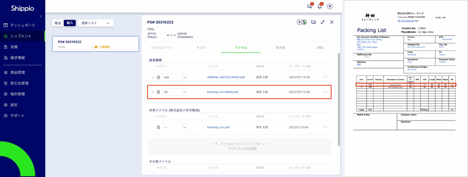Click the participant avatars in the PO panel header

(x=302, y=22)
